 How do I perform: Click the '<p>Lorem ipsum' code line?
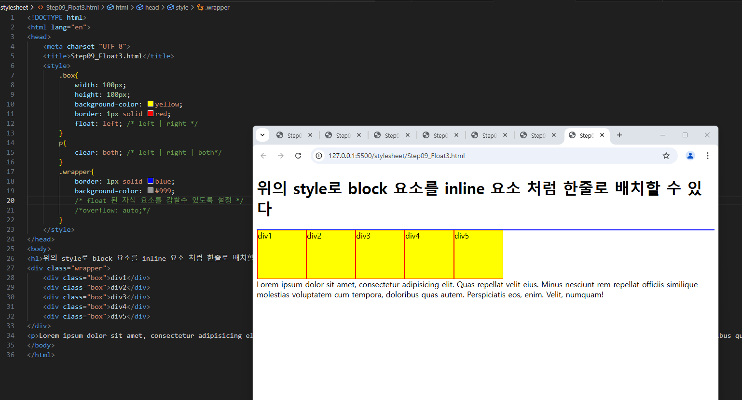click(140, 335)
